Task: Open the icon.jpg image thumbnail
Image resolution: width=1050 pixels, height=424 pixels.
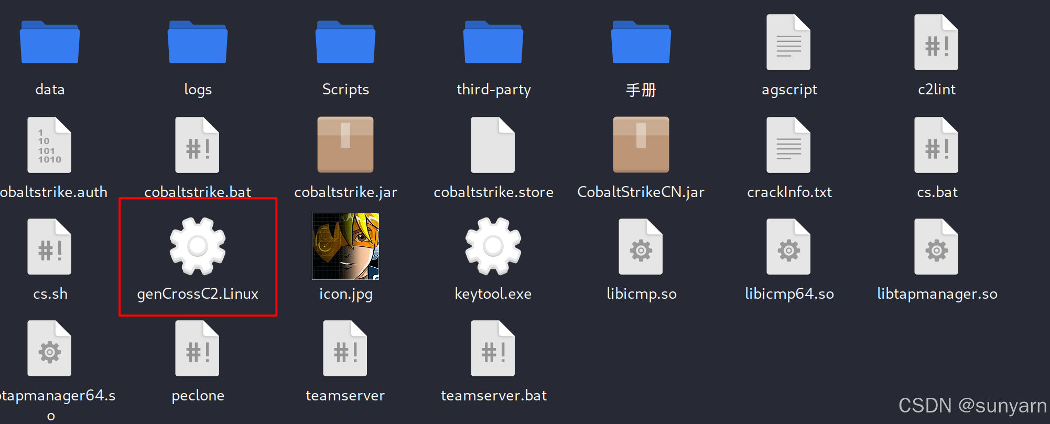Action: 345,246
